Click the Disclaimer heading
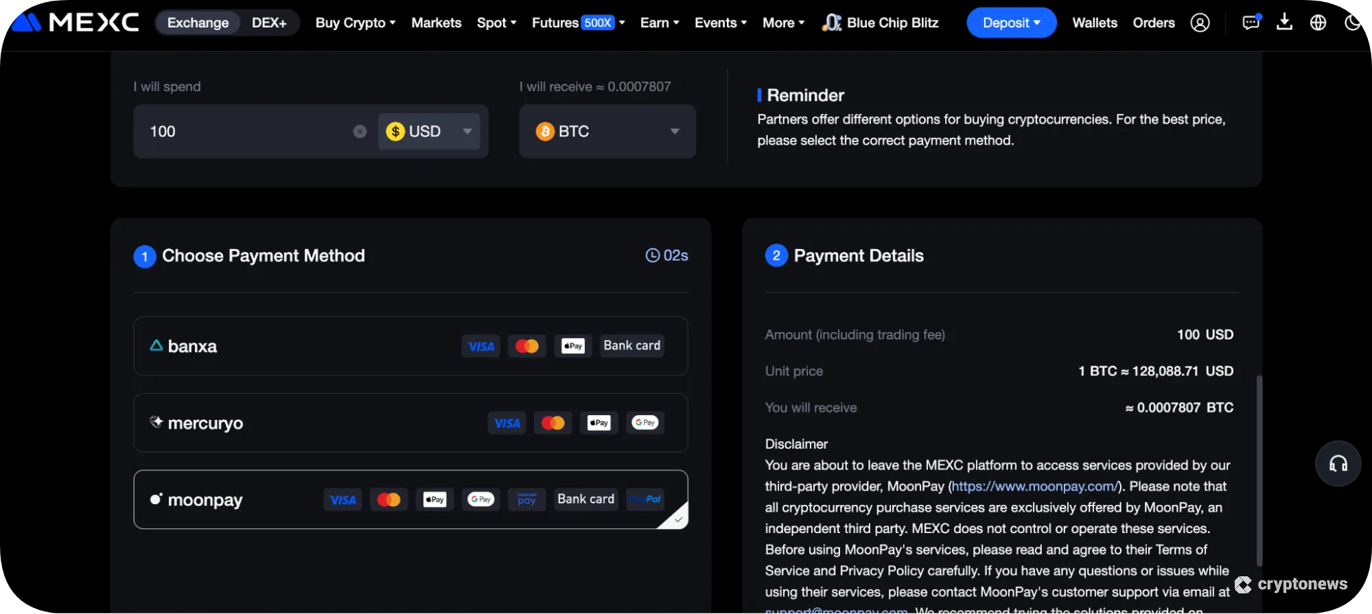Viewport: 1372px width, 614px height. point(796,444)
